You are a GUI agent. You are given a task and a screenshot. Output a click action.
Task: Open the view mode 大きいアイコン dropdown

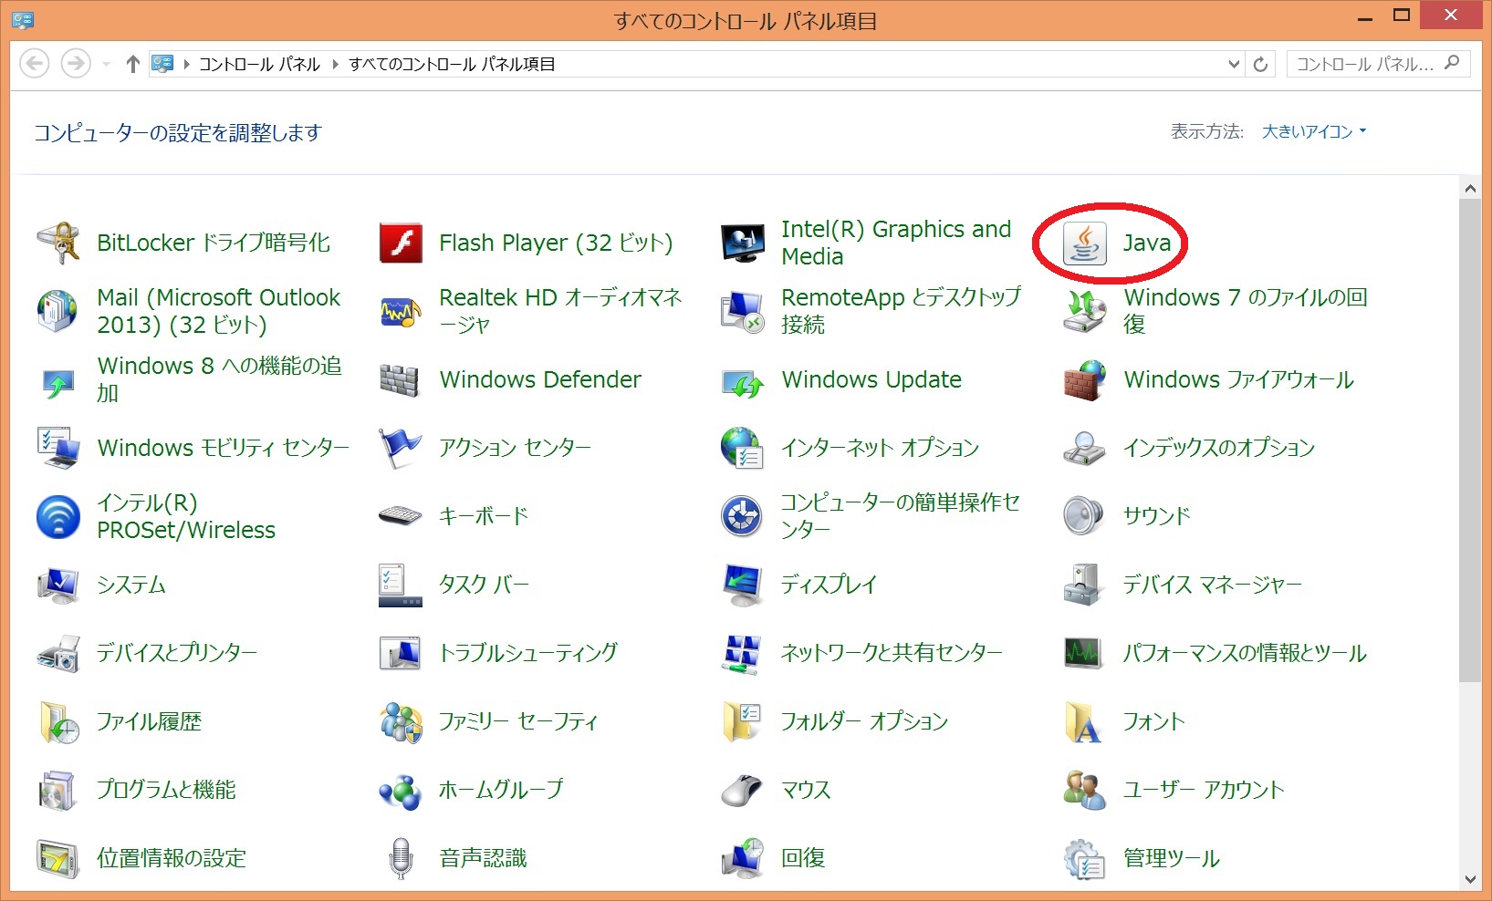click(1314, 132)
